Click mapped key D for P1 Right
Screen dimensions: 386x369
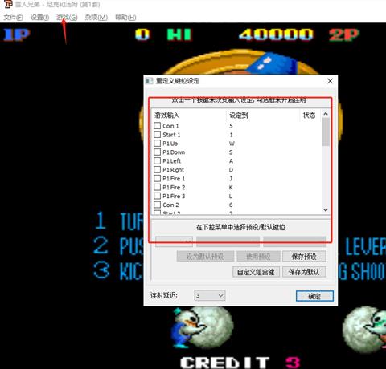point(231,170)
